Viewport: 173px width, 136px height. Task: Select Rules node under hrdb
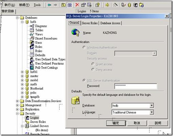click(39, 51)
